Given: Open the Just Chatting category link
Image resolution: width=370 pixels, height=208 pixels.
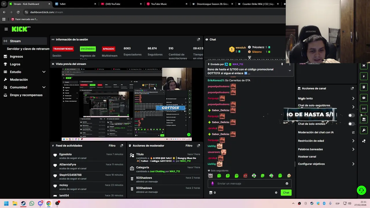Looking at the screenshot, I should click(x=157, y=171).
